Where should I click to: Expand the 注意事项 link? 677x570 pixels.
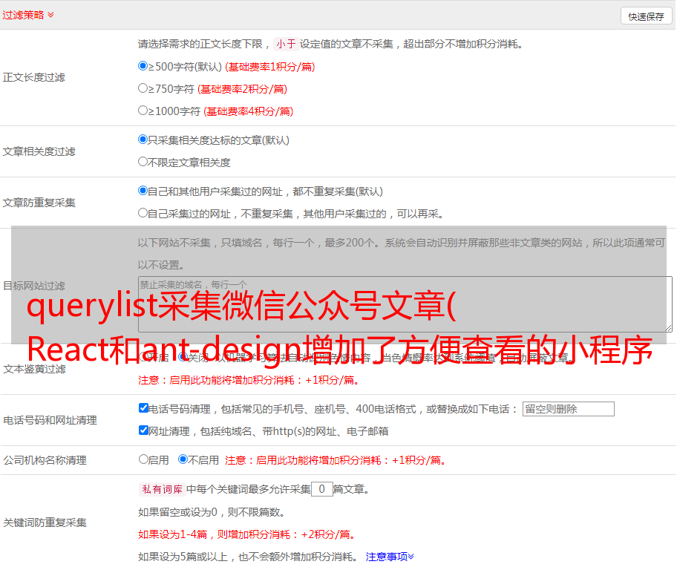tap(390, 557)
